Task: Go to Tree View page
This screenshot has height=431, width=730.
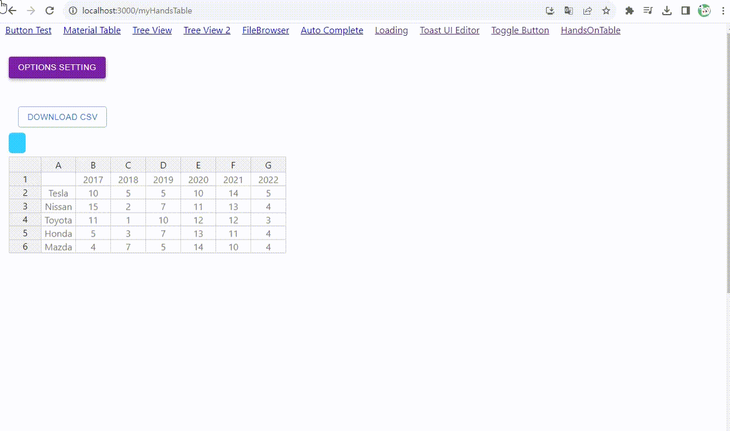Action: 152,30
